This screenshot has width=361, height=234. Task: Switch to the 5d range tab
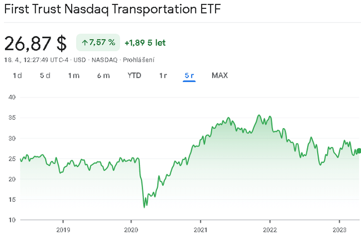[x=45, y=75]
